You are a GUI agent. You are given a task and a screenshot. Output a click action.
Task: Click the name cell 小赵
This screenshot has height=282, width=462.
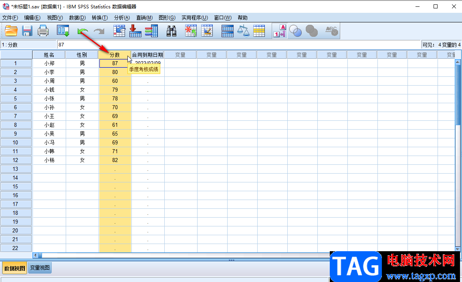[x=49, y=125]
